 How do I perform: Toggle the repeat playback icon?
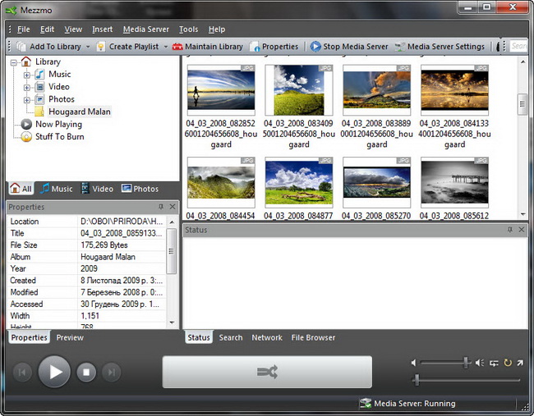pos(508,363)
